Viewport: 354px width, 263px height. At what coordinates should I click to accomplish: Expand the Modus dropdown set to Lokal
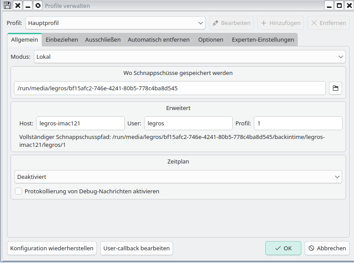pos(189,57)
